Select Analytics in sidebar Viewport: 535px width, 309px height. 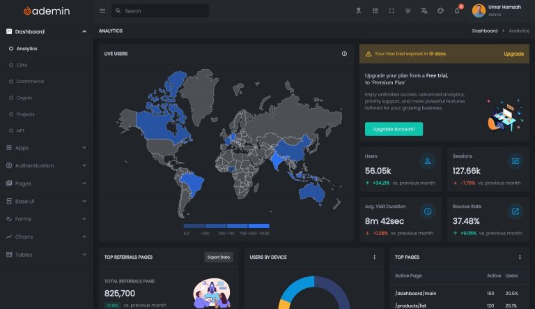click(x=26, y=49)
